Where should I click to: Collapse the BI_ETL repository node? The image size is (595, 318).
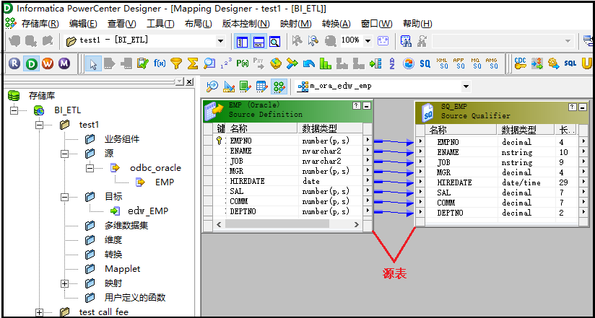tap(14, 110)
